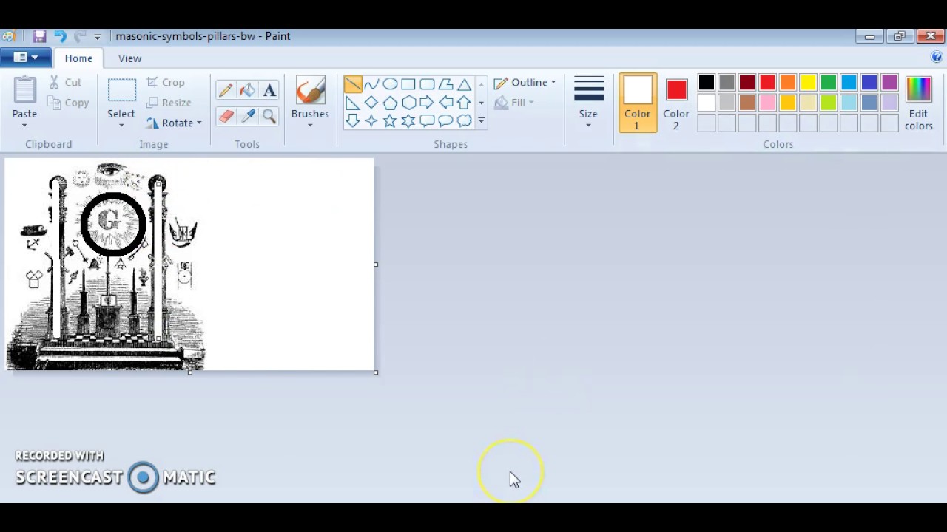Pick the lime color swatch
This screenshot has height=532, width=947.
pyautogui.click(x=829, y=103)
